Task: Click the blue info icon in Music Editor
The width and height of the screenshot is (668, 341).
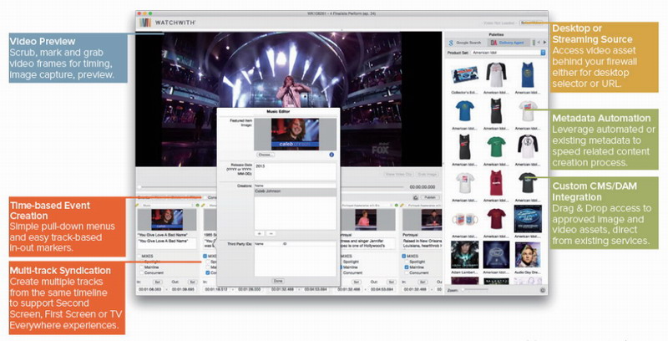Action: point(331,155)
